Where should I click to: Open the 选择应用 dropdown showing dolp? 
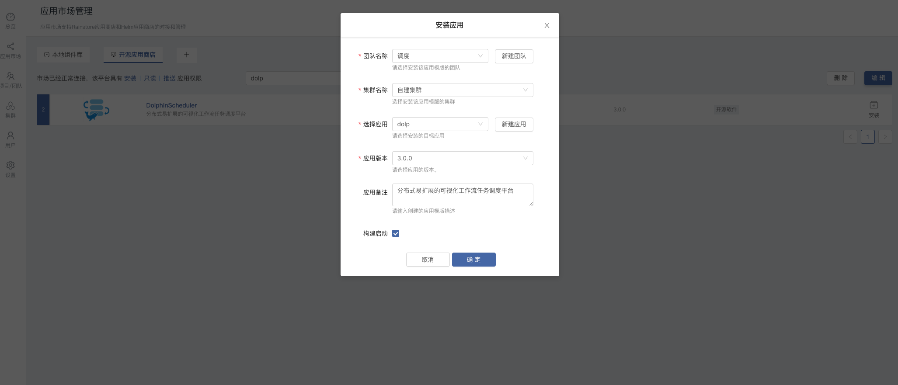coord(440,124)
